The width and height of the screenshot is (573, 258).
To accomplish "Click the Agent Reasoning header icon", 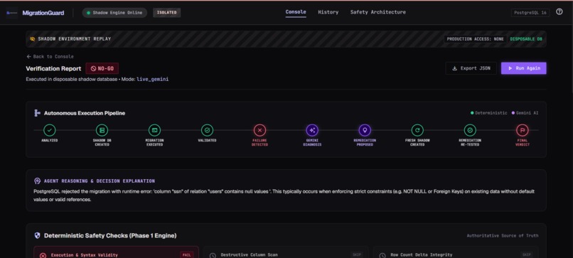I will pos(37,181).
